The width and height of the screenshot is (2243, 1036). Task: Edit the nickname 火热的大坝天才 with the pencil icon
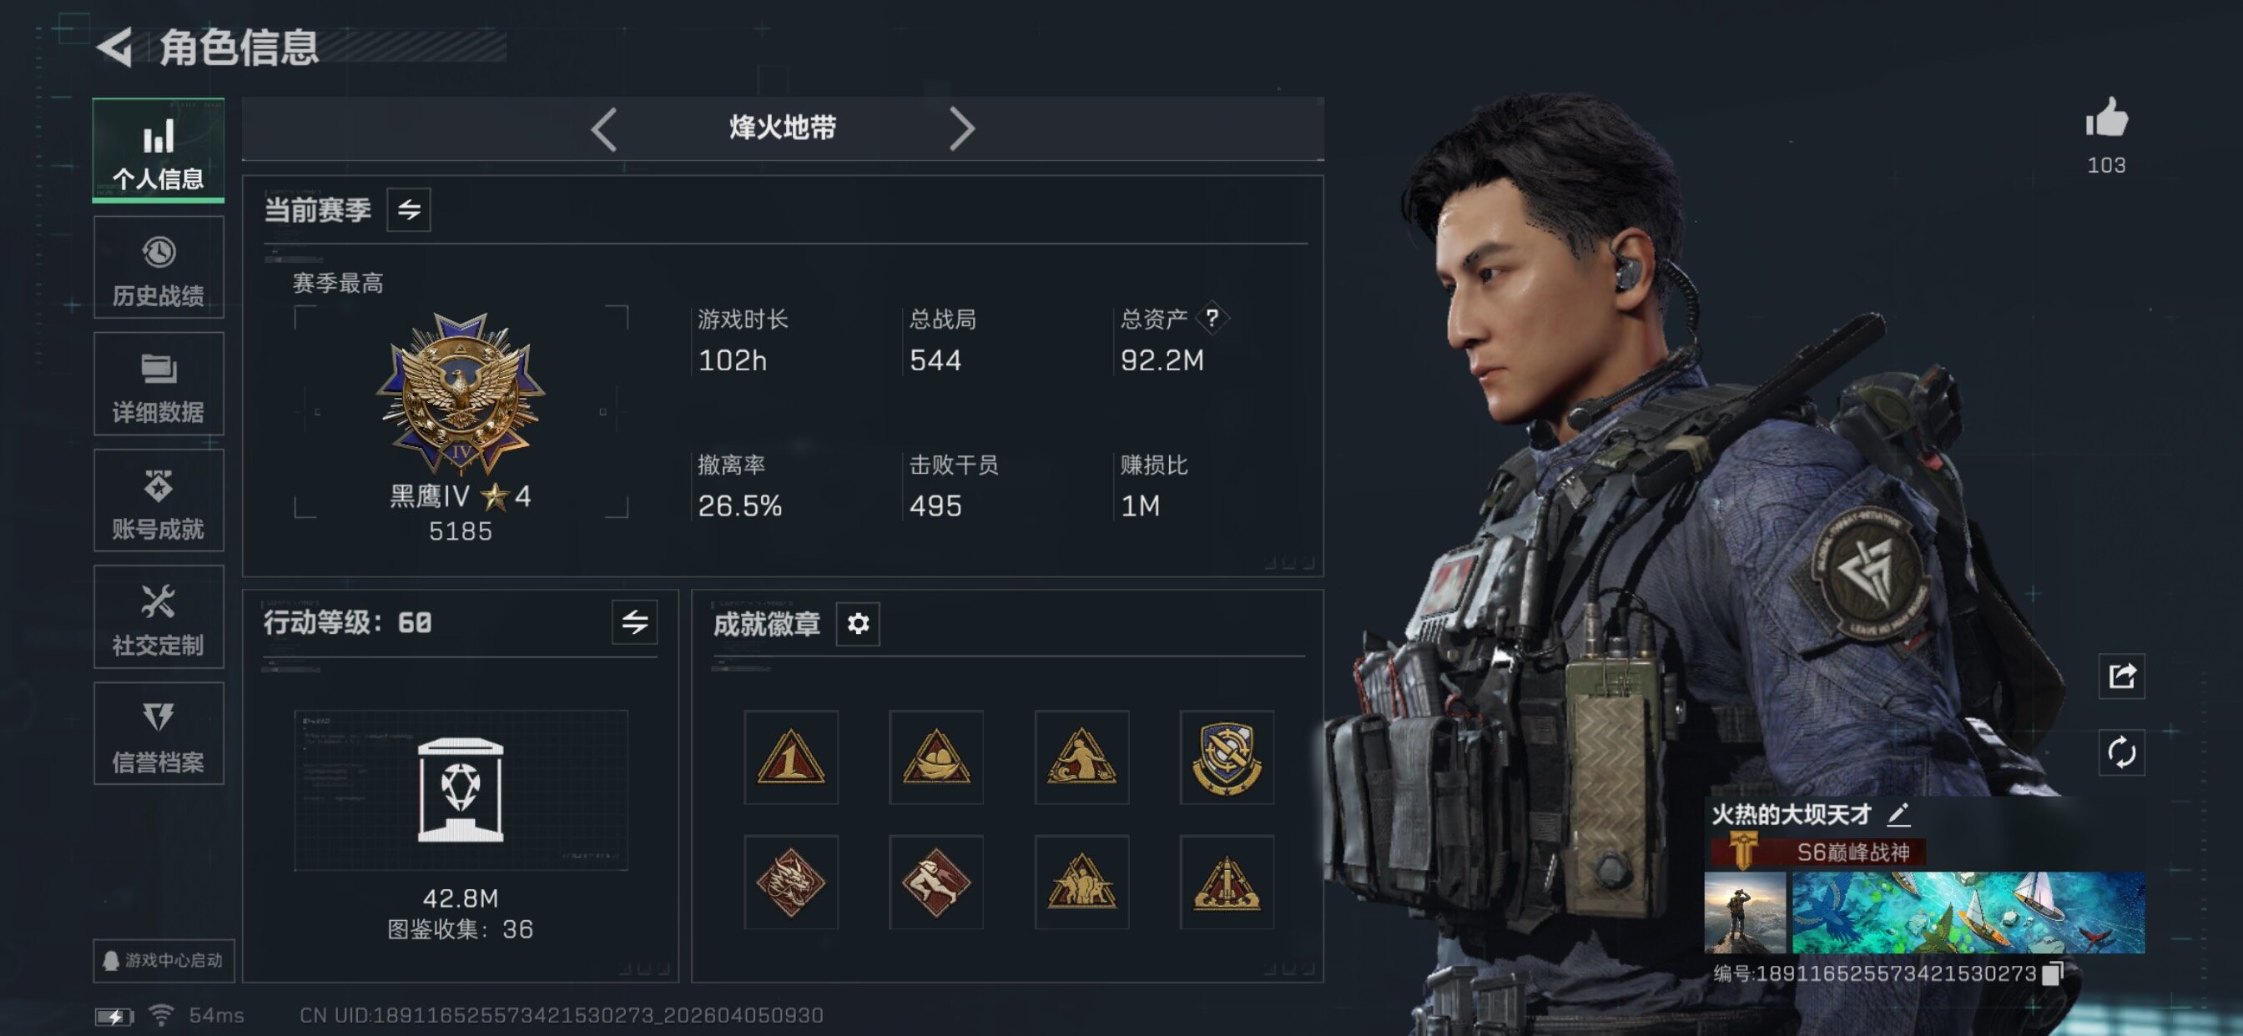click(1898, 815)
